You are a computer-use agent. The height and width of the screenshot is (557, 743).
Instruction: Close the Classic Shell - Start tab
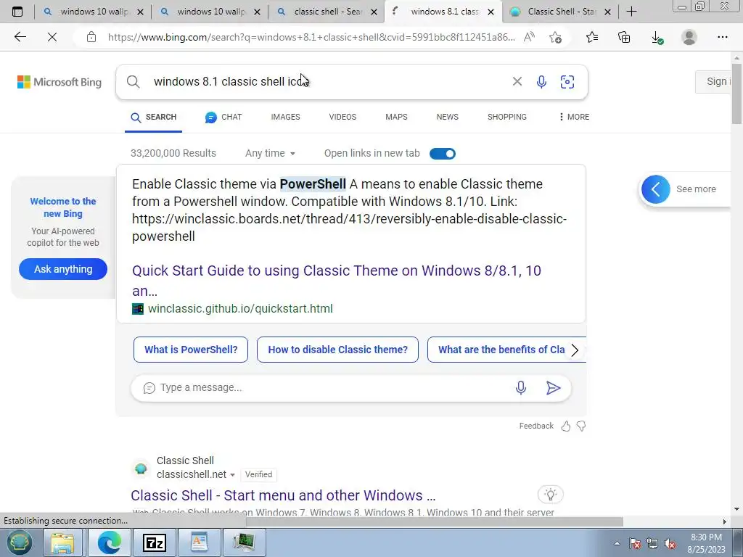(607, 12)
